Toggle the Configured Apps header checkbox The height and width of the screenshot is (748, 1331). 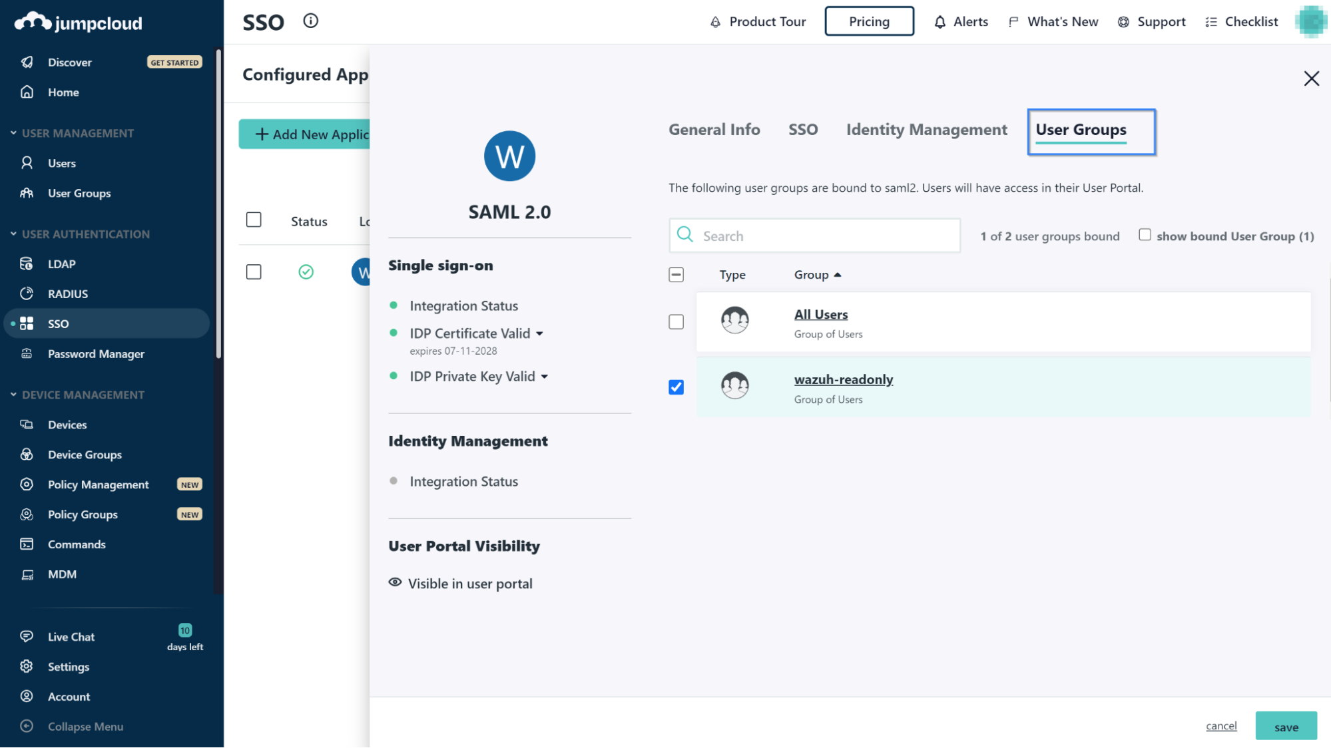tap(254, 220)
